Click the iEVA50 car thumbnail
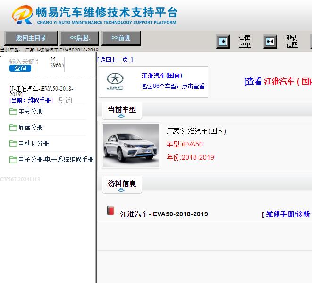Image resolution: width=312 pixels, height=283 pixels. 131,146
